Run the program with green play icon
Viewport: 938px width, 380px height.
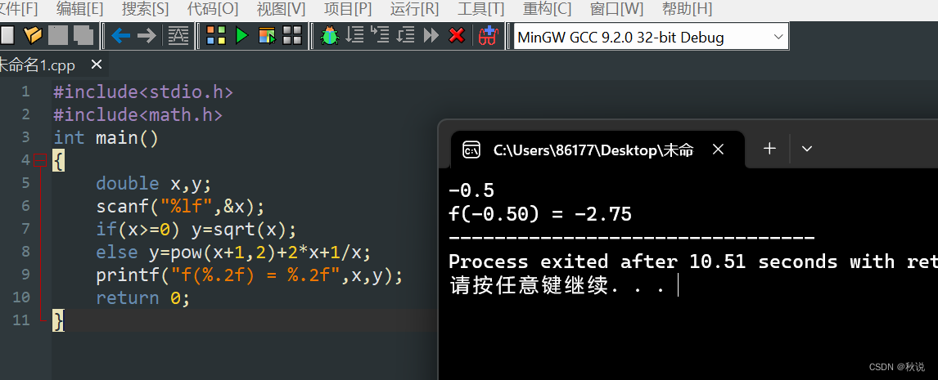(241, 36)
